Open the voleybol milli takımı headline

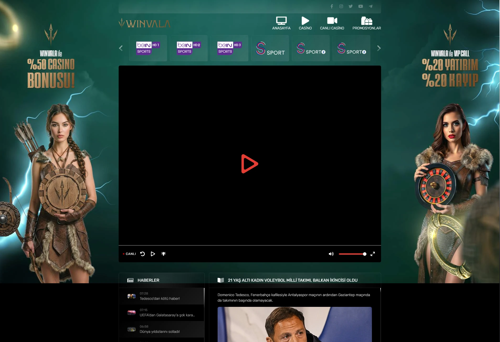(293, 280)
